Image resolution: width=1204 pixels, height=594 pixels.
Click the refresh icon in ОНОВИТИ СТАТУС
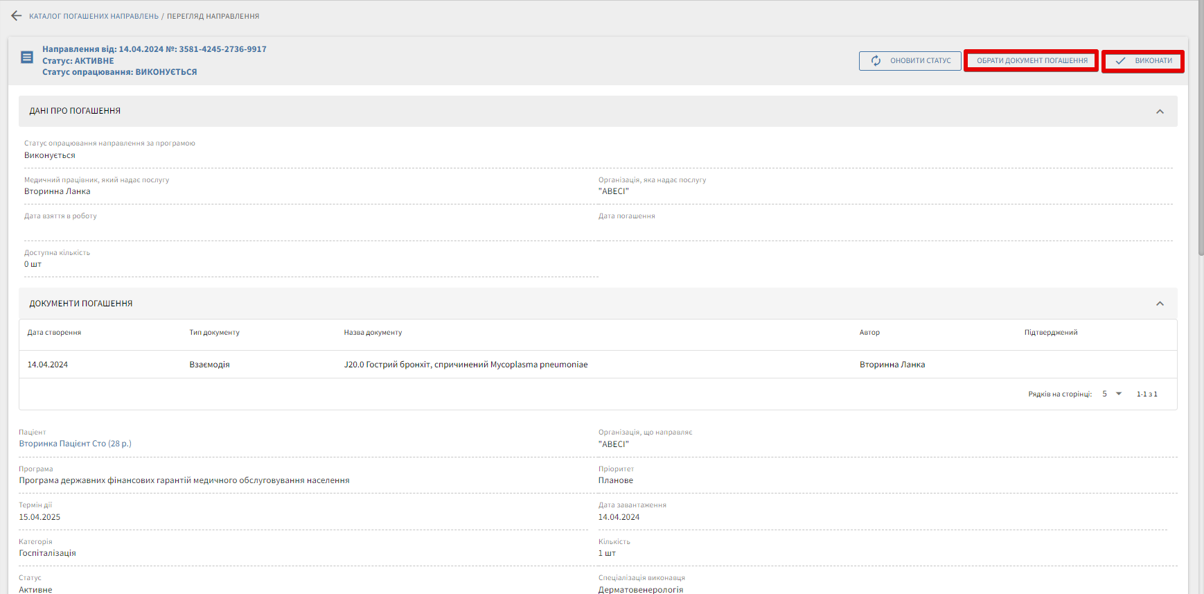[x=876, y=61]
